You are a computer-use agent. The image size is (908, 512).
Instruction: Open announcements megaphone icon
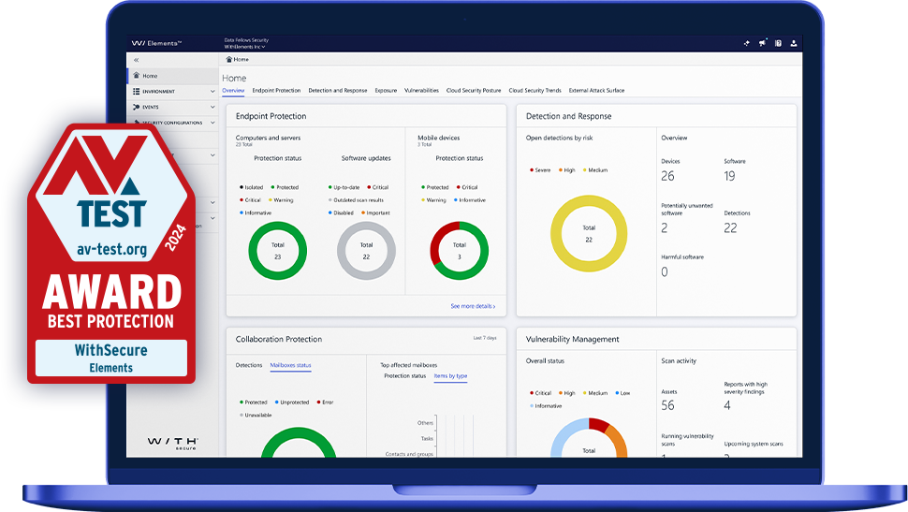(763, 43)
